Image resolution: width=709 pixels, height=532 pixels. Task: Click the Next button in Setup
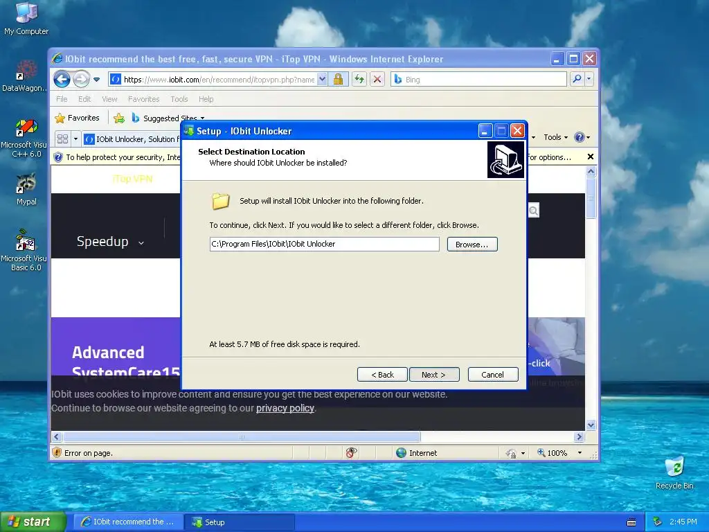434,375
